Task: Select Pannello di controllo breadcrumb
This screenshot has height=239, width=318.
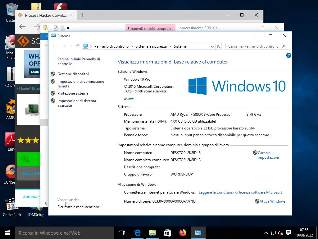Action: pos(111,46)
